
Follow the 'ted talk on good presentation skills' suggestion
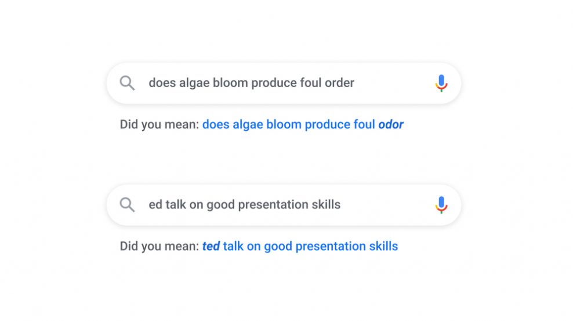[300, 247]
